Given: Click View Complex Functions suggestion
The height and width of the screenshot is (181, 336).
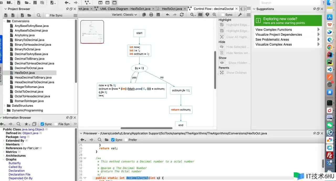Looking at the screenshot, I should 274,30.
